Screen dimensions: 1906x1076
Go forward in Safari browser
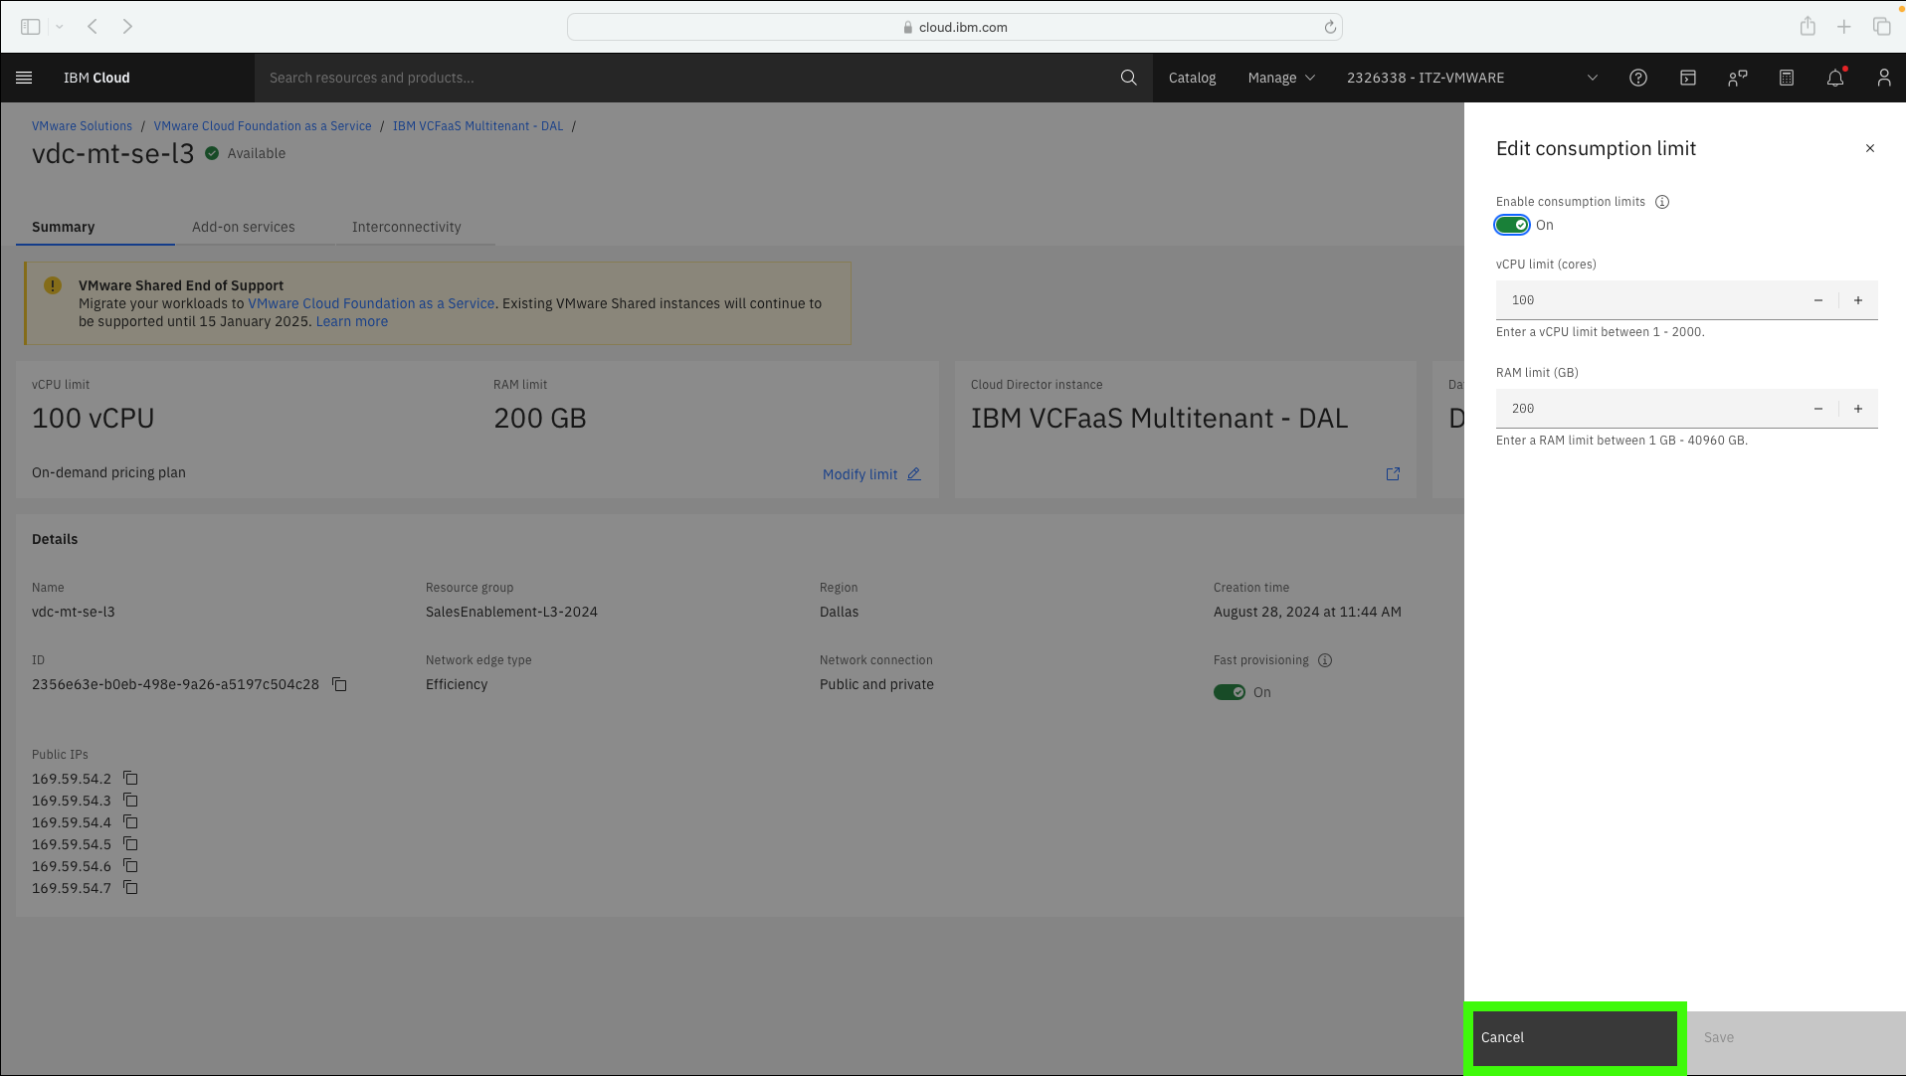tap(127, 27)
